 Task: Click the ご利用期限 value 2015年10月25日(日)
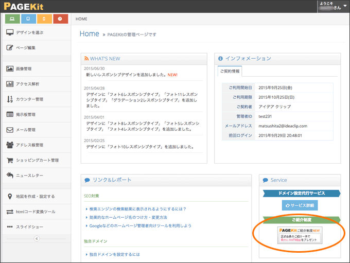(276, 97)
